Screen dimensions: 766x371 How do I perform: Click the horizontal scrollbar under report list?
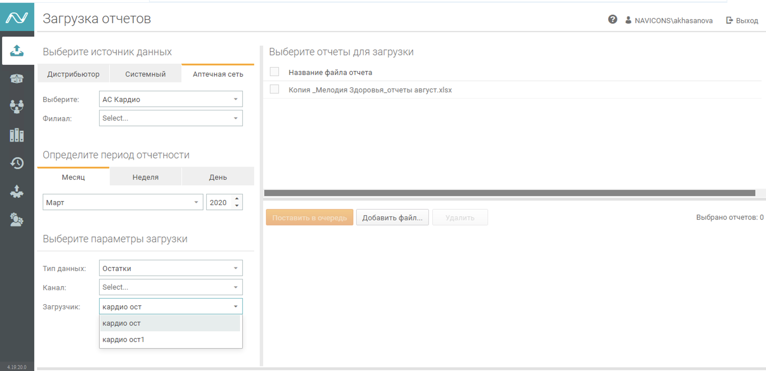(x=509, y=193)
